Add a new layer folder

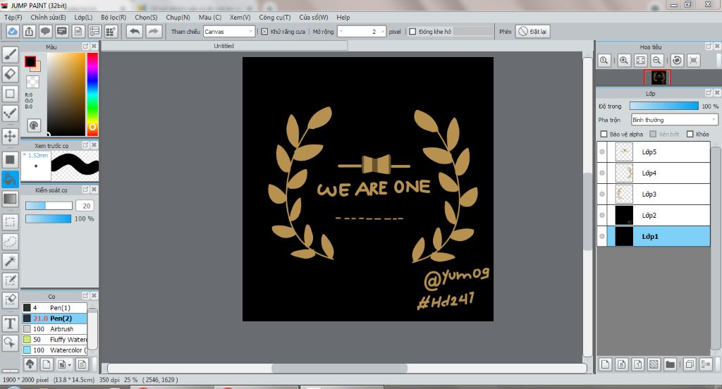click(x=670, y=364)
